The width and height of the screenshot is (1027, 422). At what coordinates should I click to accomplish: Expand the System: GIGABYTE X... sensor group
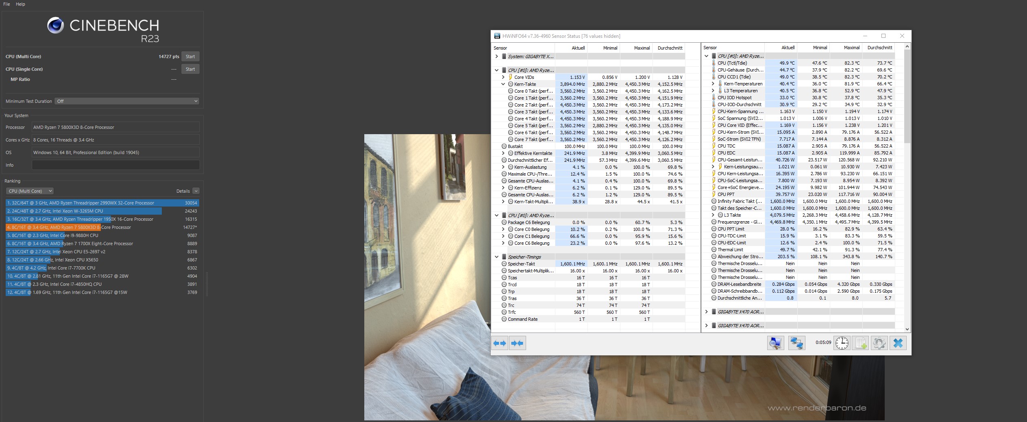coord(496,57)
